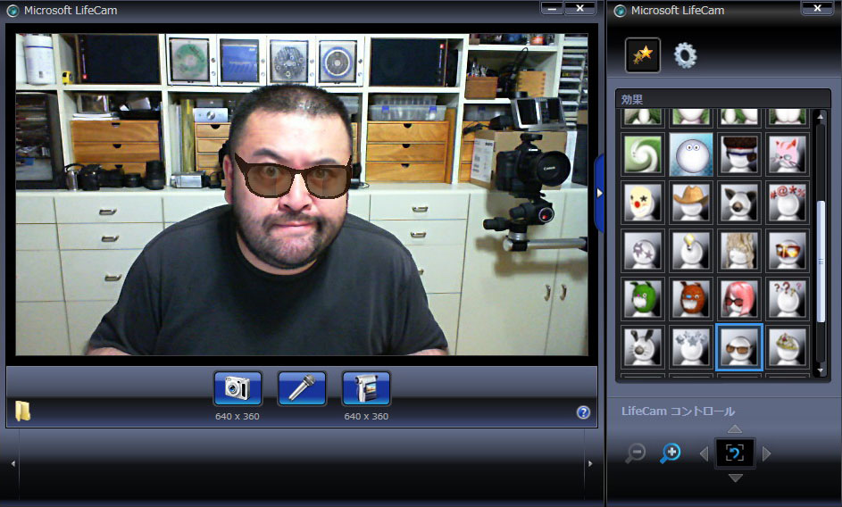Apply the green monster mask effect

(643, 299)
